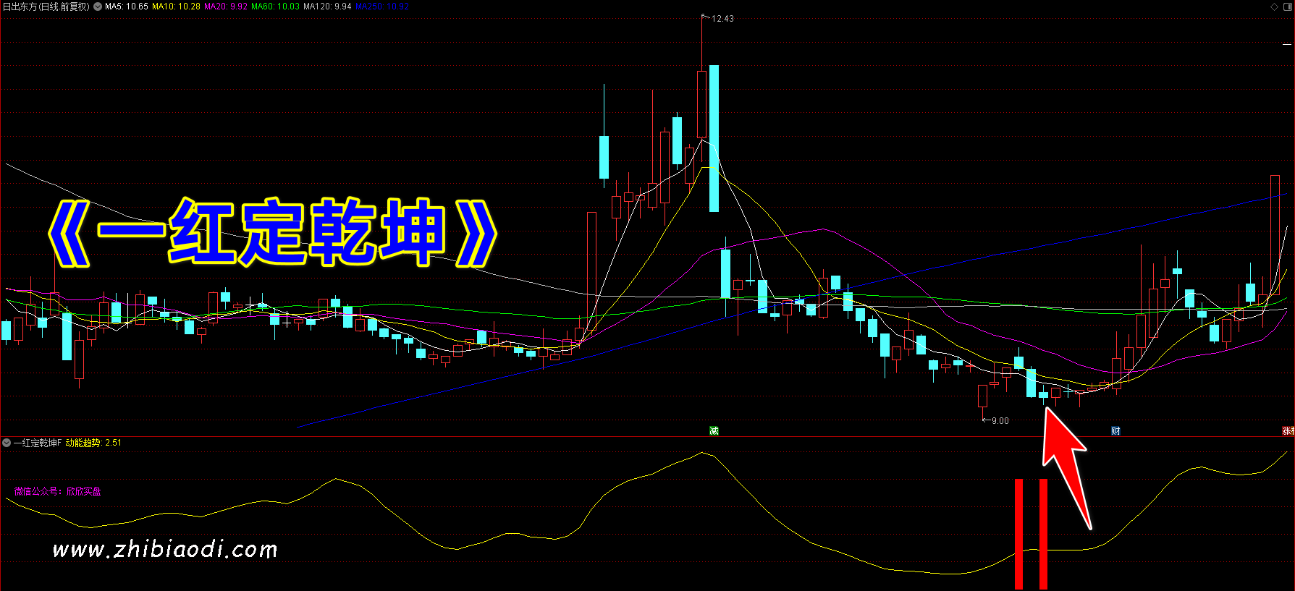The image size is (1295, 591).
Task: Toggle the side panel icon at top right
Action: [x=1287, y=7]
